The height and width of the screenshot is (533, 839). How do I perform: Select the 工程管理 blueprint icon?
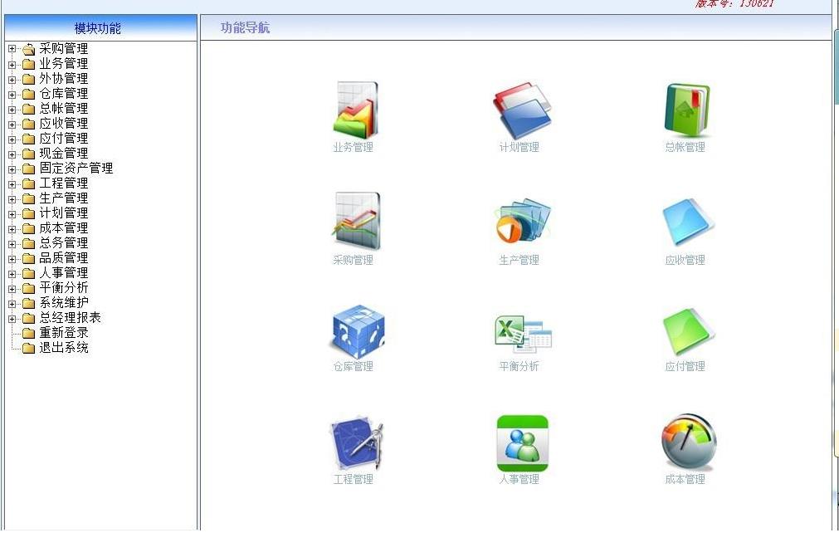[356, 443]
